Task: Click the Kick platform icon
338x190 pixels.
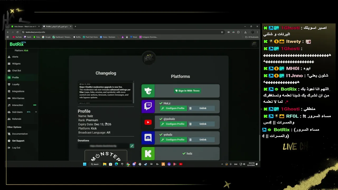Action: [148, 154]
